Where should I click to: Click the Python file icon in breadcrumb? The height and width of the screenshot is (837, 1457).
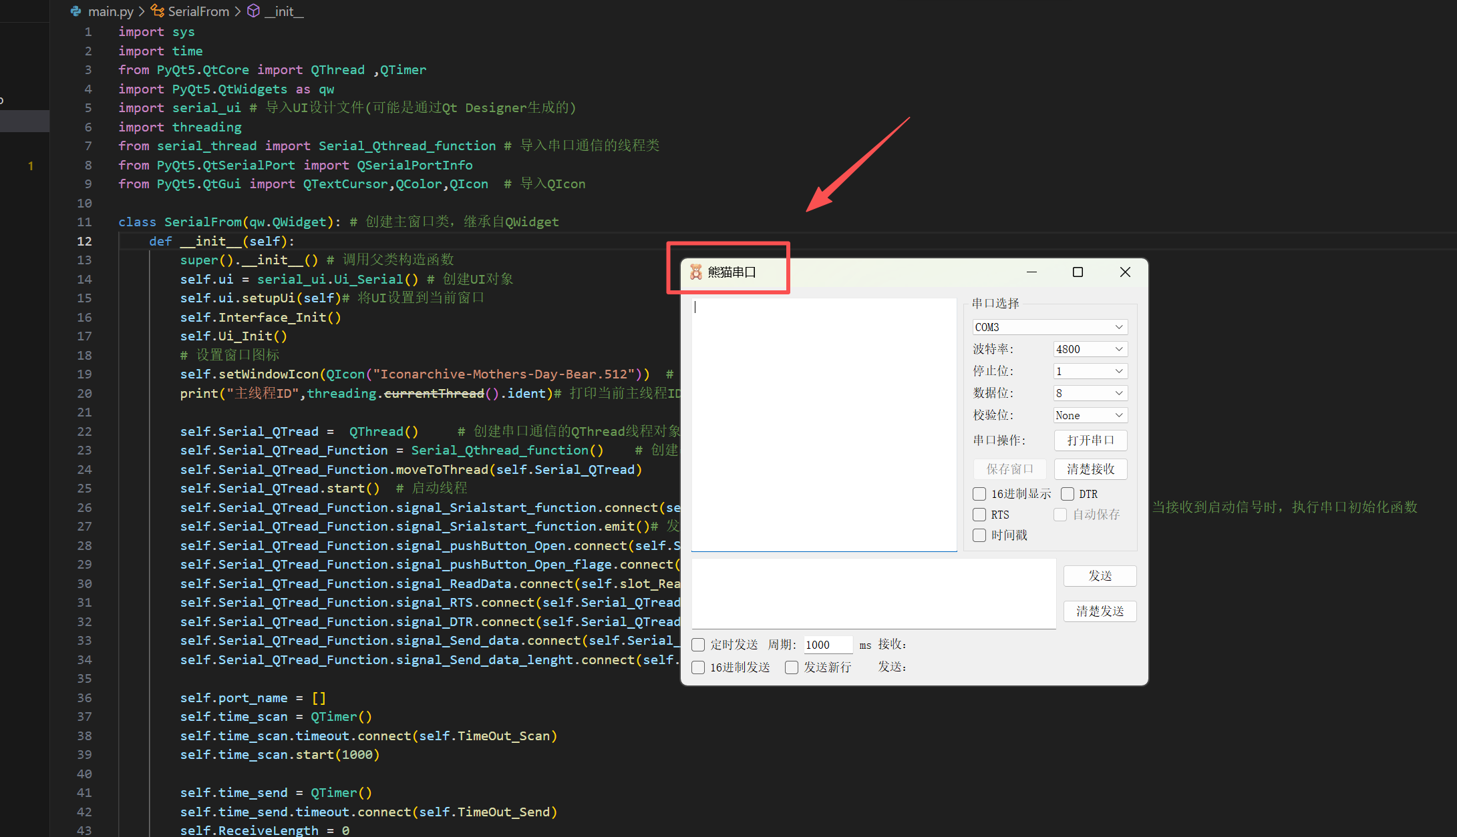click(76, 11)
